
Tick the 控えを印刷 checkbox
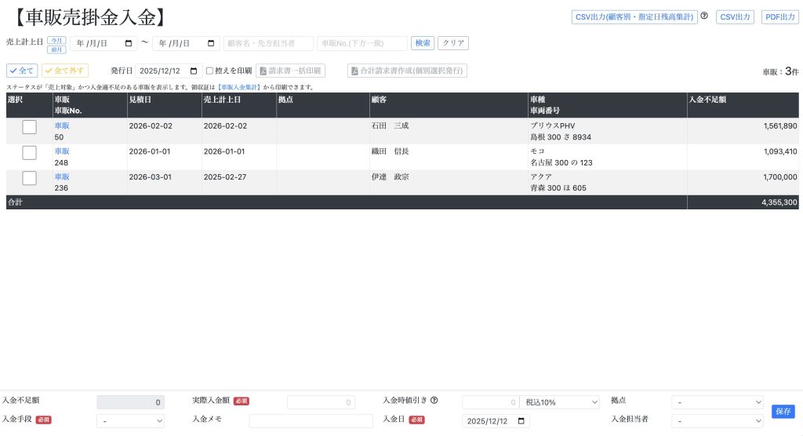click(x=209, y=71)
